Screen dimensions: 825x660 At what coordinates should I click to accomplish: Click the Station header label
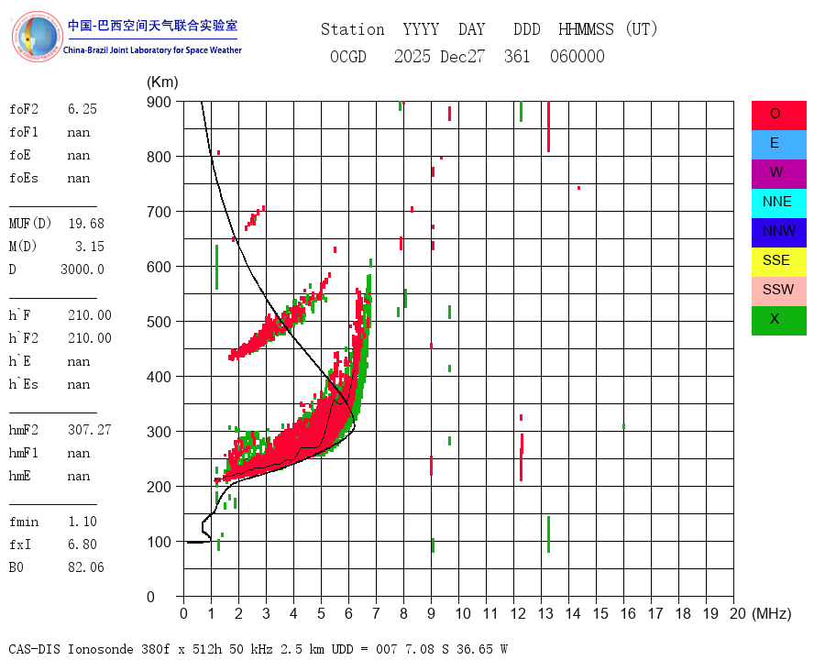click(x=353, y=29)
